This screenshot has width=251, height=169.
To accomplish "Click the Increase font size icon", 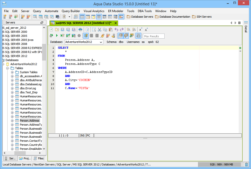I will coord(146,30).
